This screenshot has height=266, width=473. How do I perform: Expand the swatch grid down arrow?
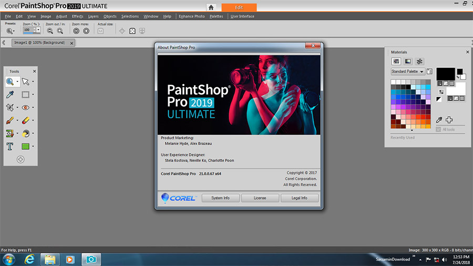[412, 130]
